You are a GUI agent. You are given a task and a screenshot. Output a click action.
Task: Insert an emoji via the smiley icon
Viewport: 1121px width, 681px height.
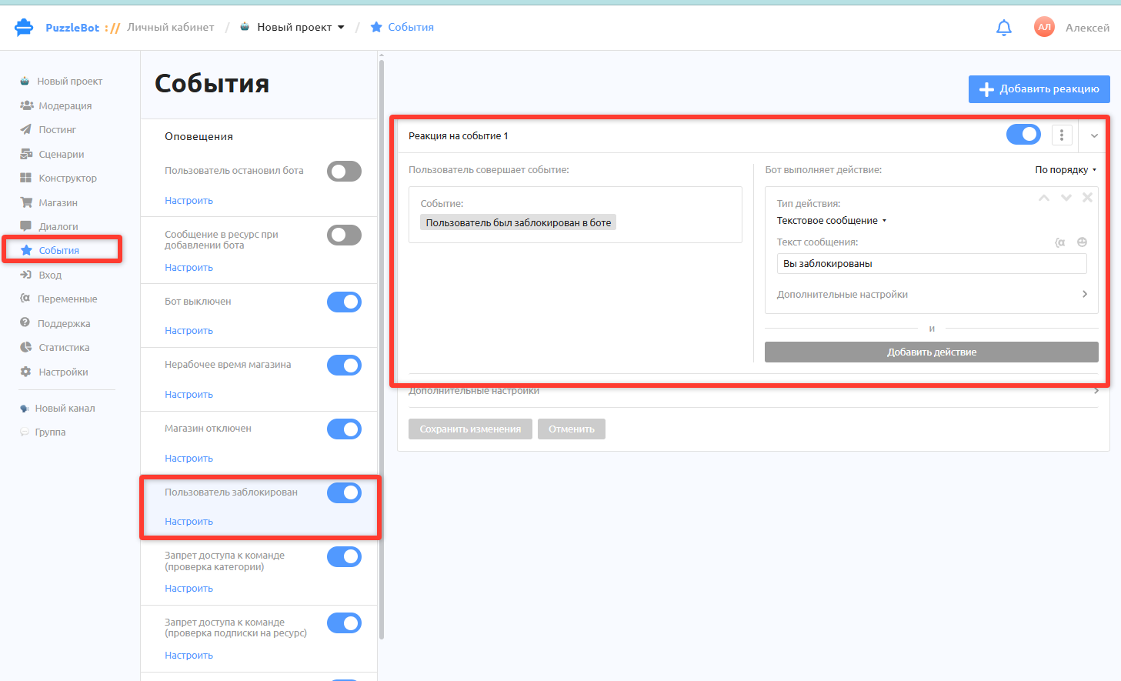coord(1082,242)
